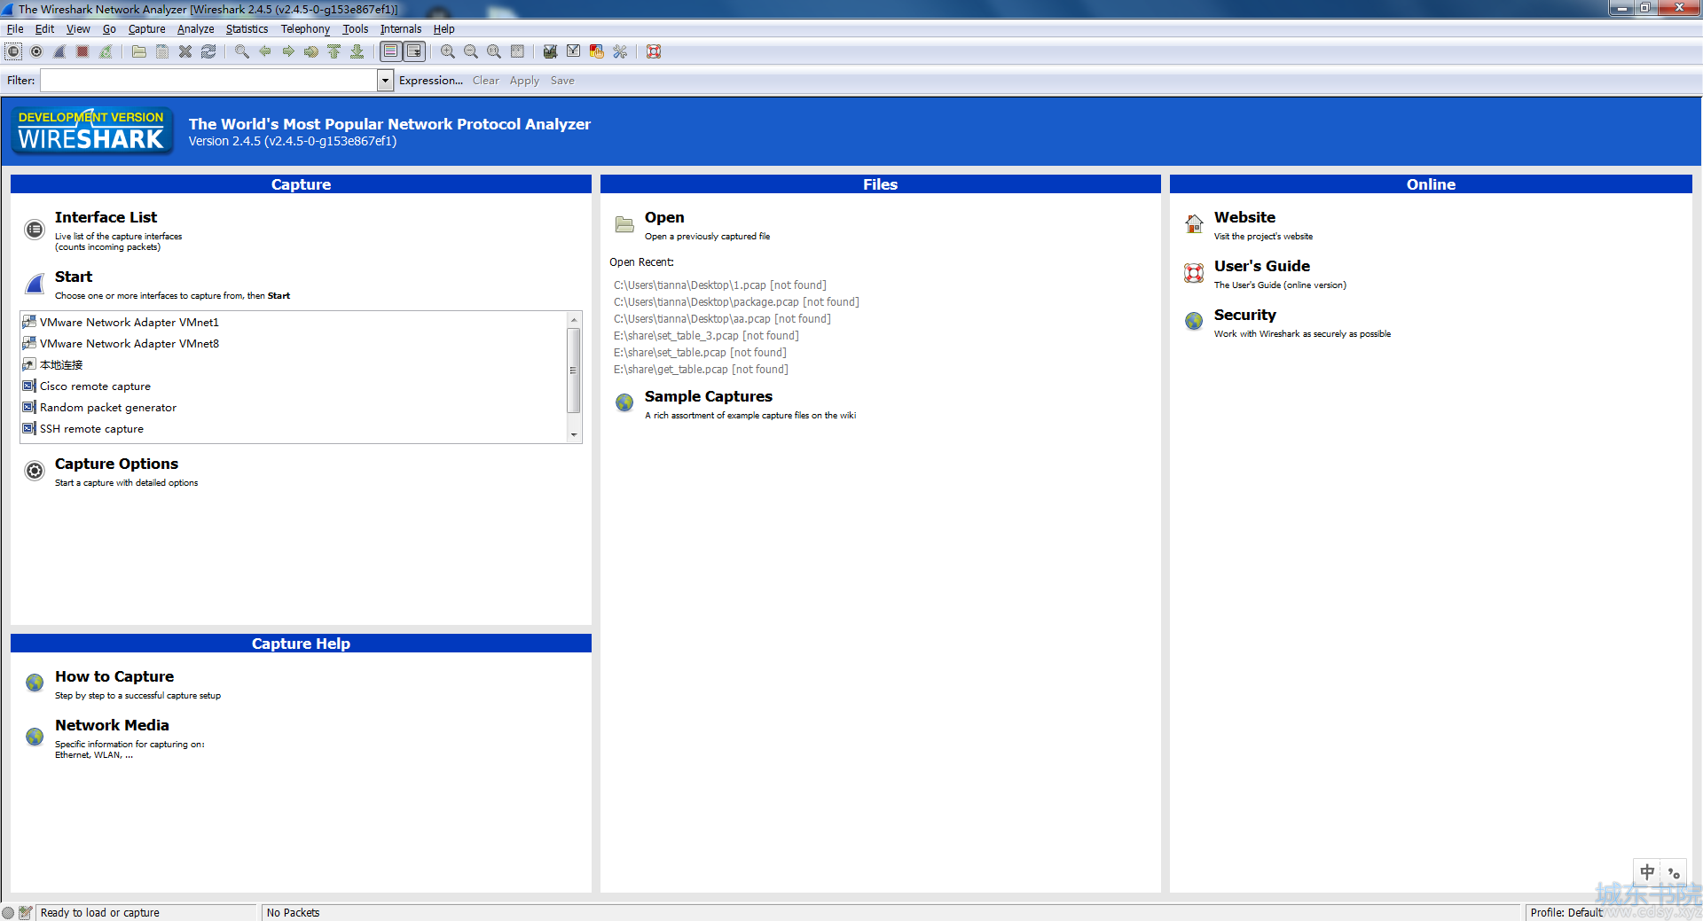Open the Interface List
This screenshot has height=921, width=1703.
[106, 217]
